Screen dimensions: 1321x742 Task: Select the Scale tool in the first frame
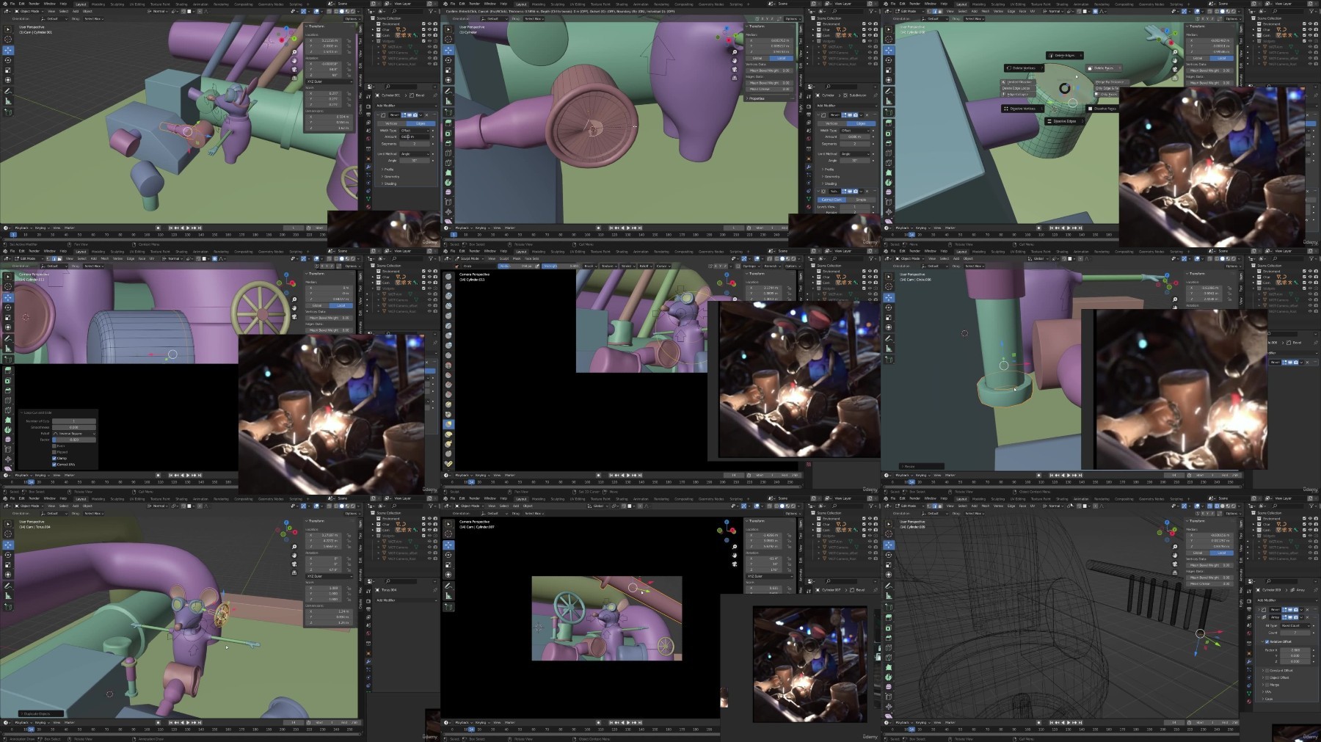pos(8,70)
